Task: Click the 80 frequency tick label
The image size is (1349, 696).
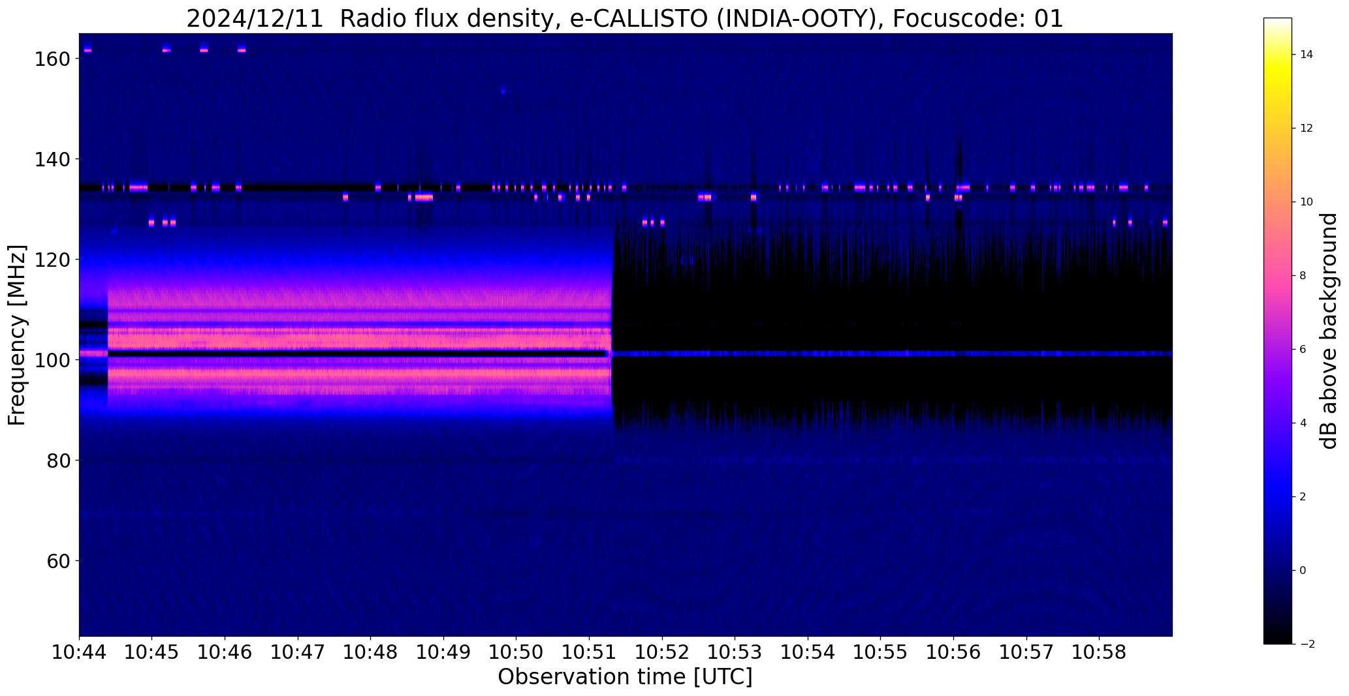Action: [x=57, y=461]
